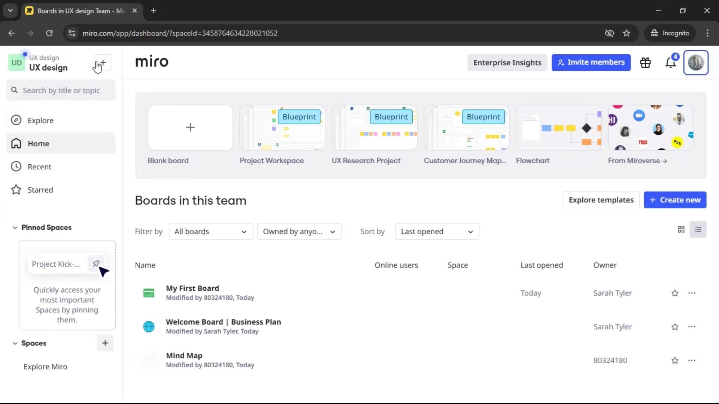Open the user profile avatar
The height and width of the screenshot is (404, 719).
(696, 63)
